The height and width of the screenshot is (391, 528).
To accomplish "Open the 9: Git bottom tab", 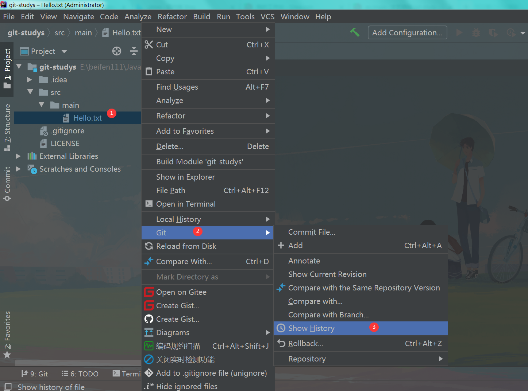I will 34,374.
